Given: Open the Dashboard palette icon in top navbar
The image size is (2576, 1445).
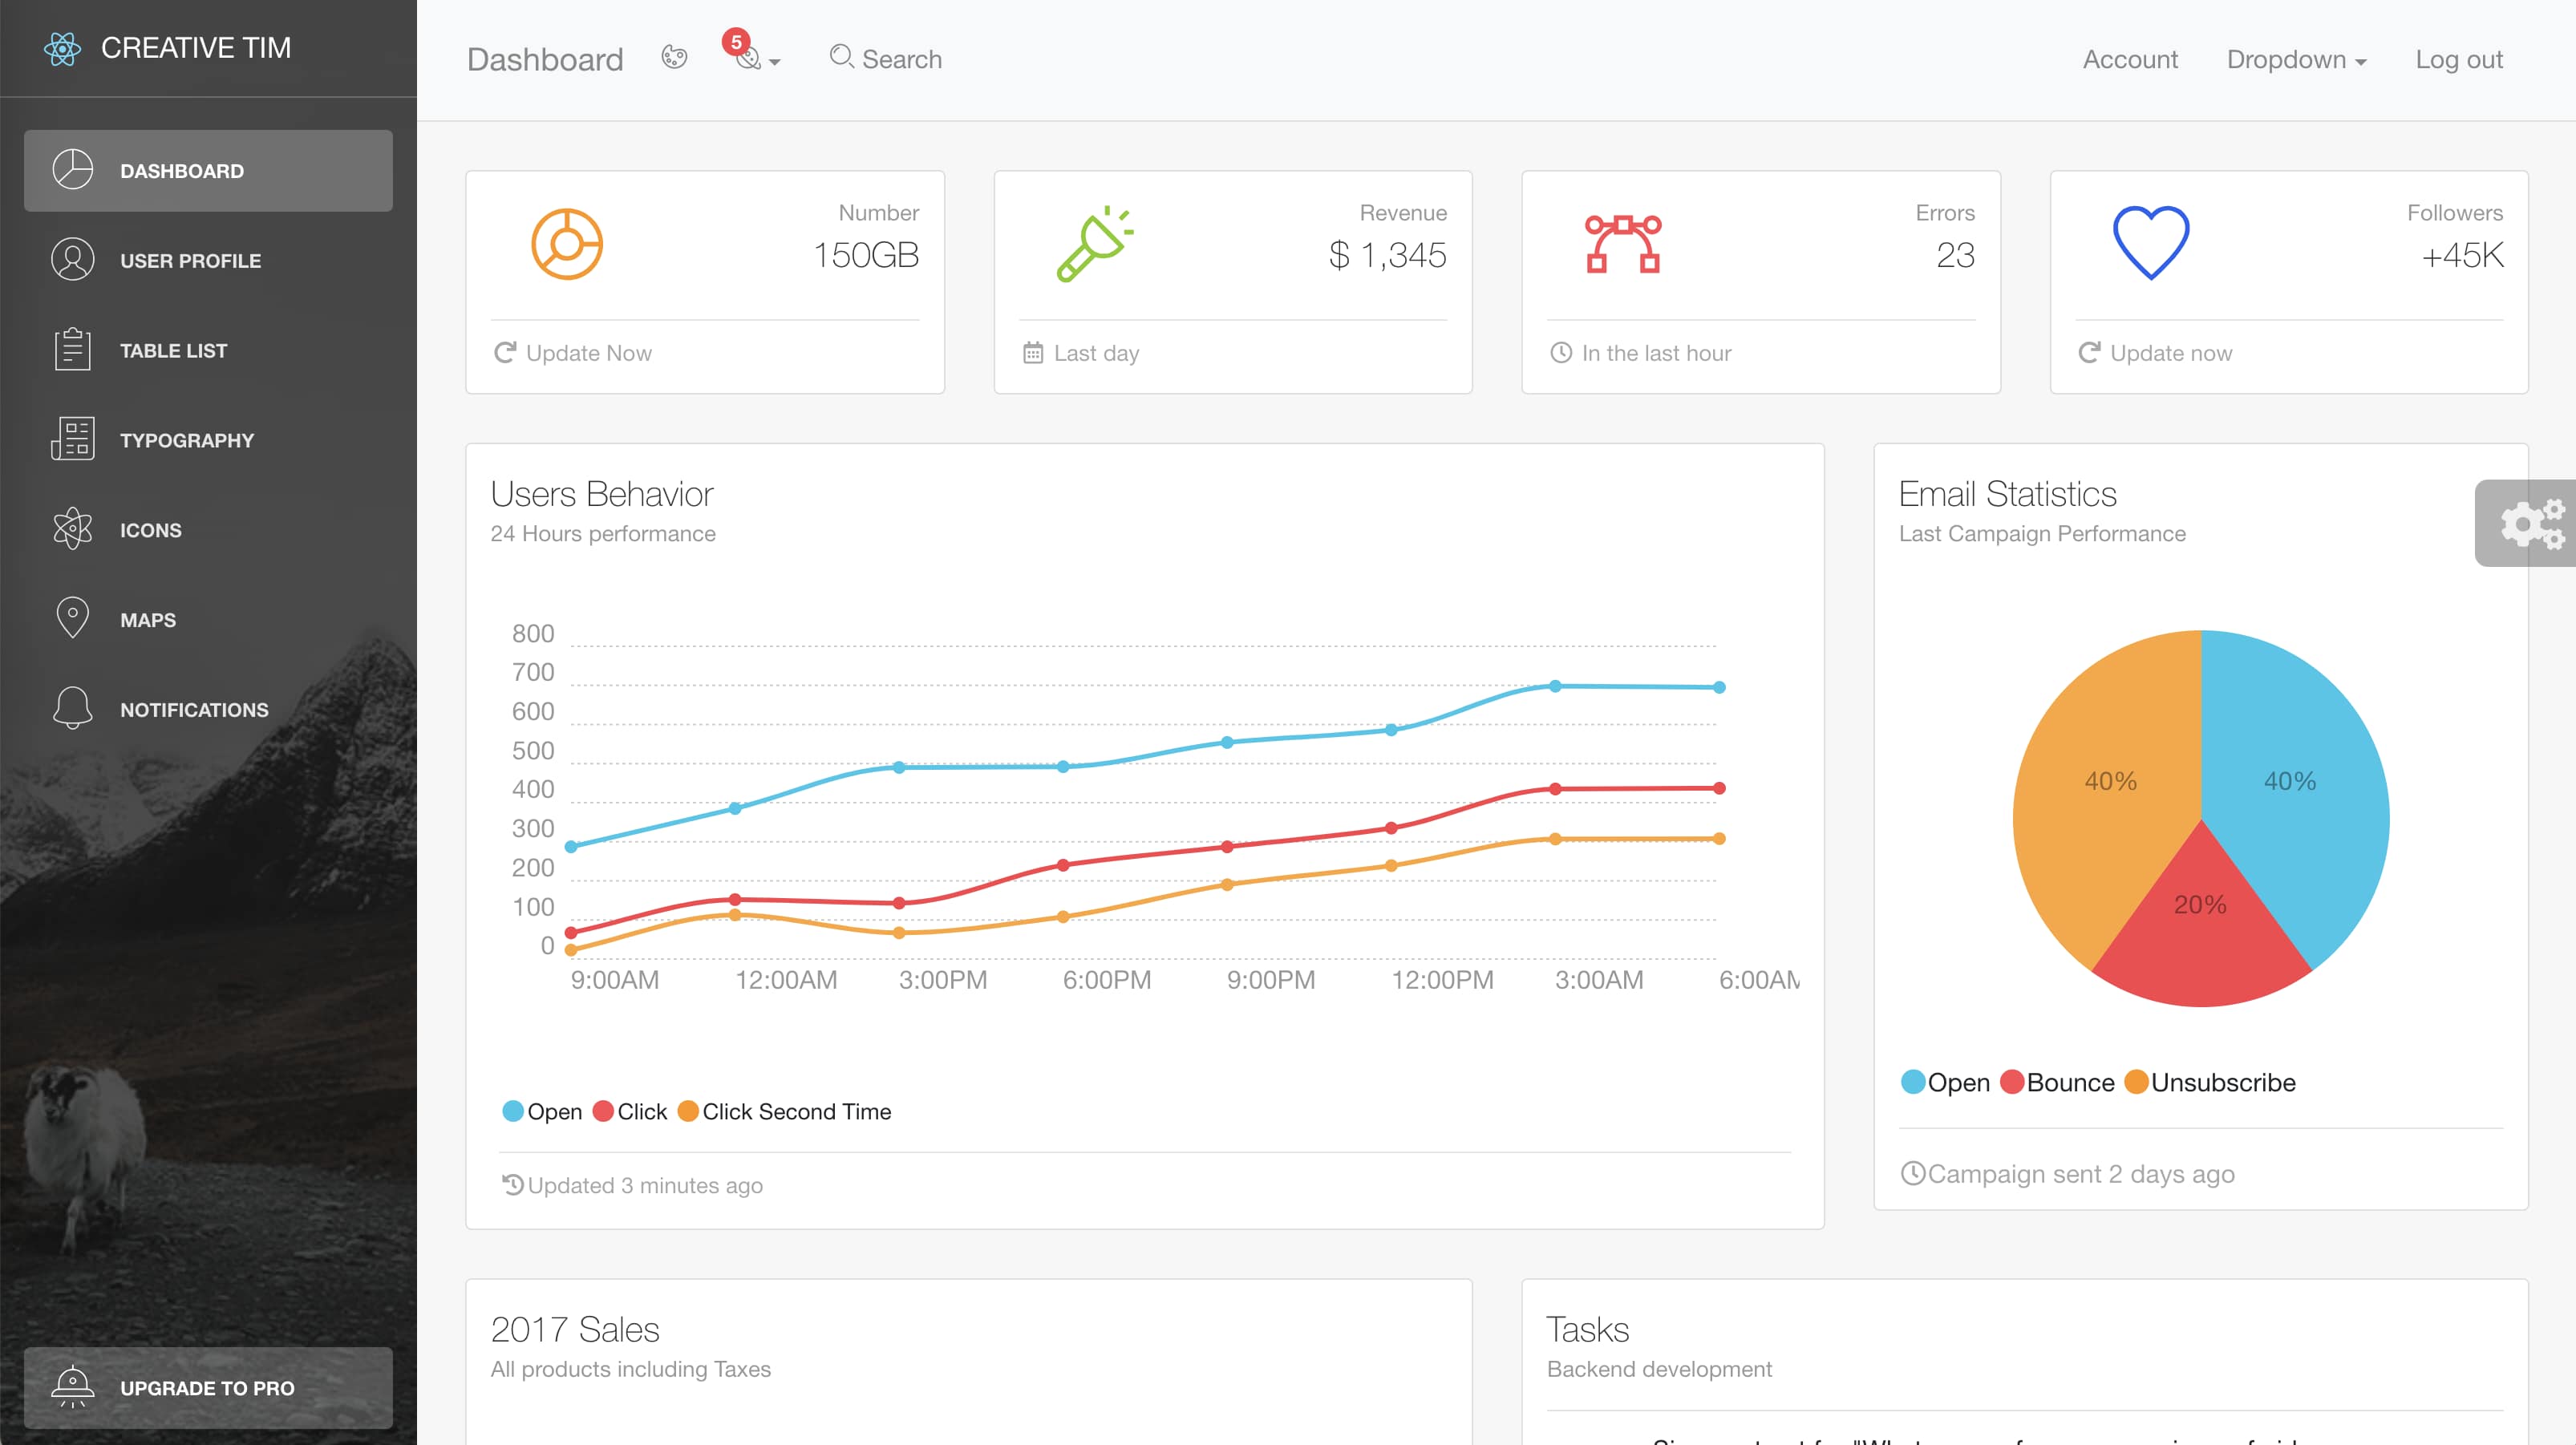Looking at the screenshot, I should 674,57.
